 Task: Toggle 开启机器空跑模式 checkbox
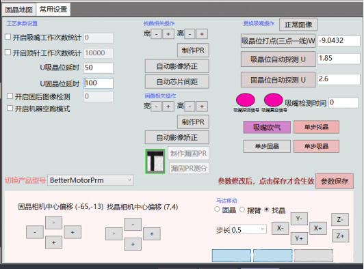10,108
